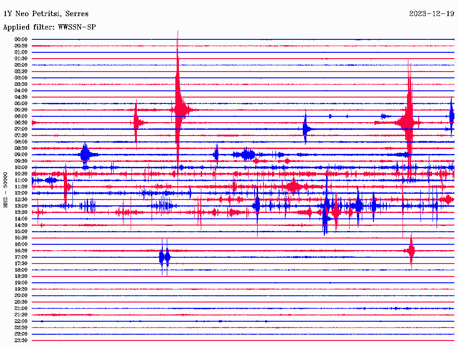Click the 08:00 time label
The width and height of the screenshot is (458, 349).
[21, 142]
